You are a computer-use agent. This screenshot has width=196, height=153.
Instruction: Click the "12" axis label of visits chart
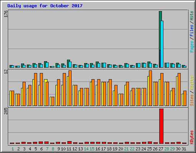pyautogui.click(x=6, y=72)
